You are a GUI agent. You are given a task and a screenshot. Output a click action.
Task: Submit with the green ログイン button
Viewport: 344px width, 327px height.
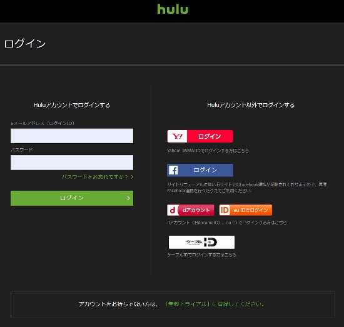coord(72,198)
